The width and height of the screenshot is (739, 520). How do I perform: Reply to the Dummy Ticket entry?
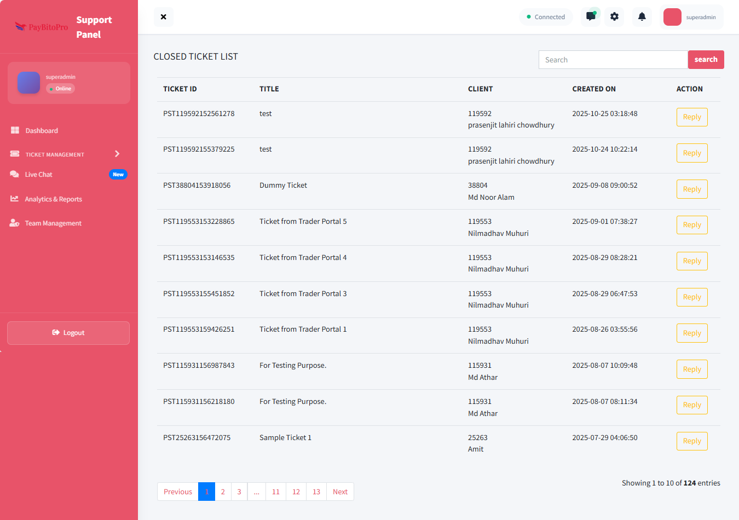click(692, 189)
